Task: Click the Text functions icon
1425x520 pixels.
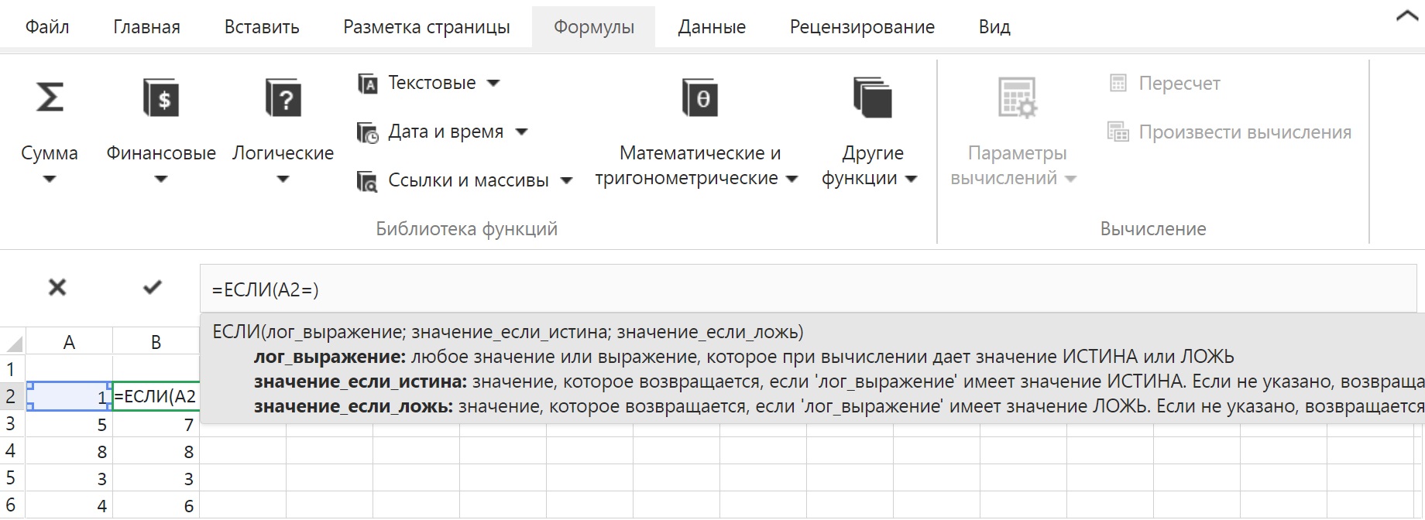Action: tap(367, 83)
